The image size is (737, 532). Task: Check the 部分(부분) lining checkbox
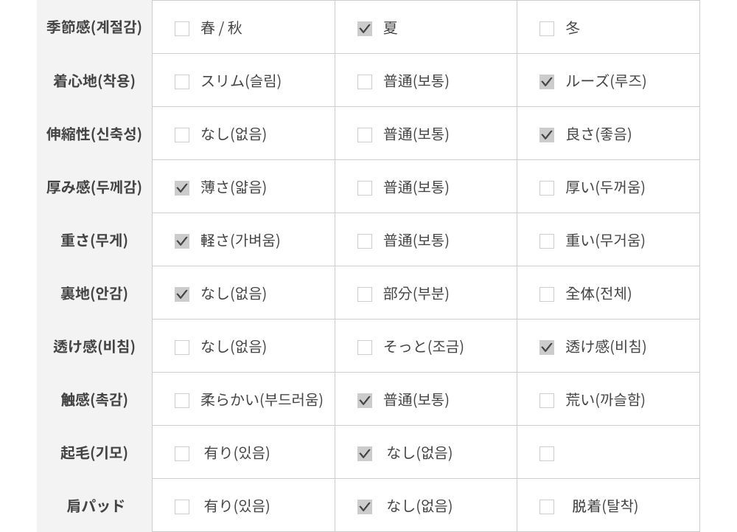365,294
